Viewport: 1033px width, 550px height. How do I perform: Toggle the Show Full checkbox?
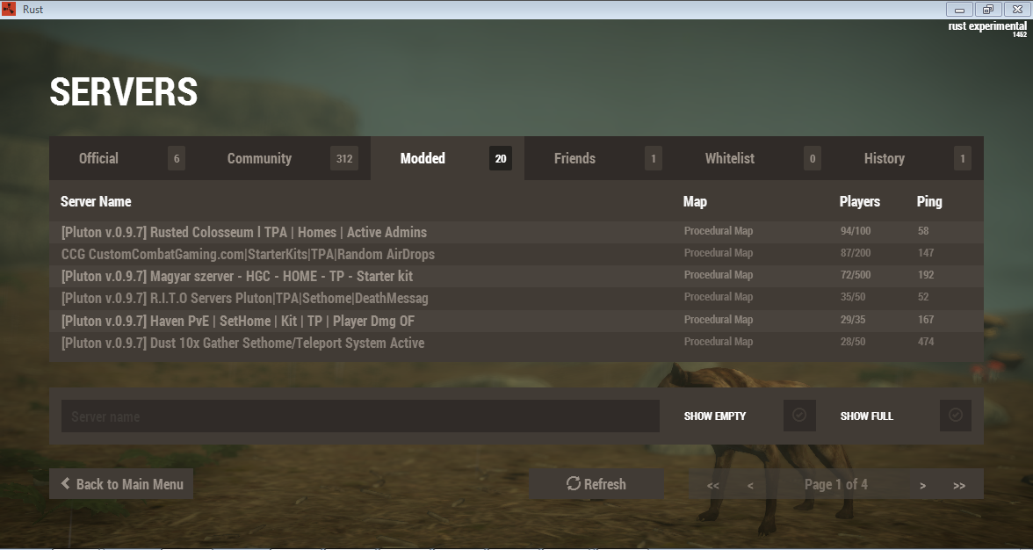click(956, 415)
